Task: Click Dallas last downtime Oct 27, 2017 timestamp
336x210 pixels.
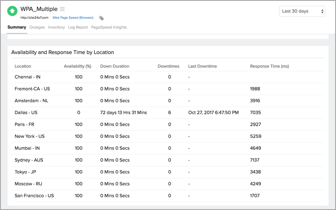Action: 214,112
